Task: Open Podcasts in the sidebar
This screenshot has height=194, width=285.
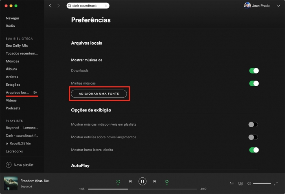Action: coord(13,108)
